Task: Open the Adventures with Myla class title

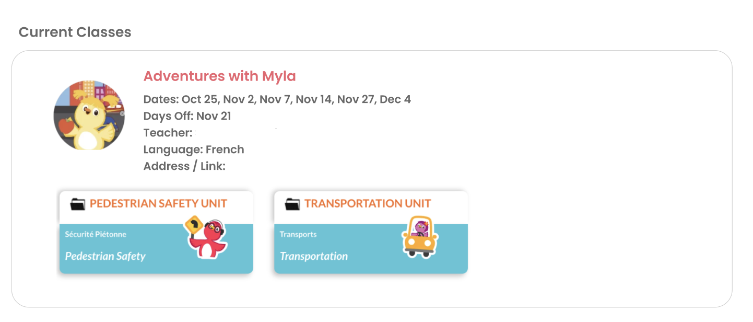Action: (x=219, y=76)
